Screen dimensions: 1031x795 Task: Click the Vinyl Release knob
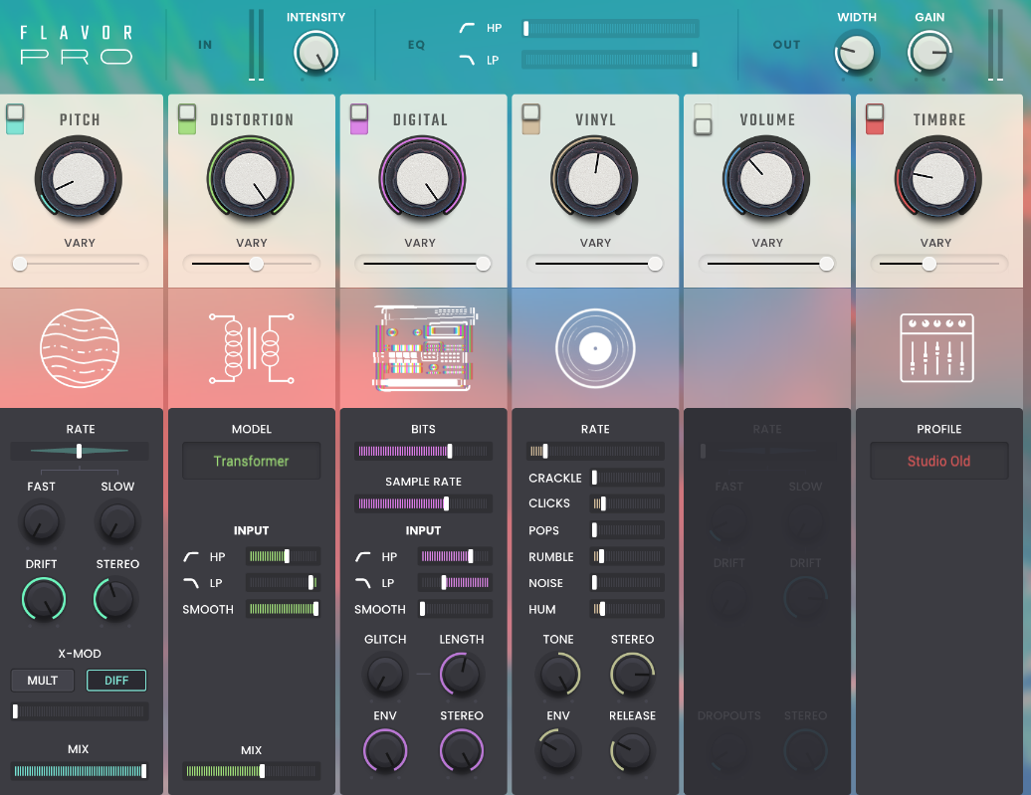[x=633, y=750]
